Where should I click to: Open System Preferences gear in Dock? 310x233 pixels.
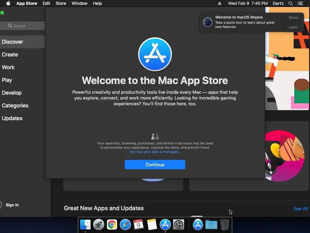[x=179, y=225]
